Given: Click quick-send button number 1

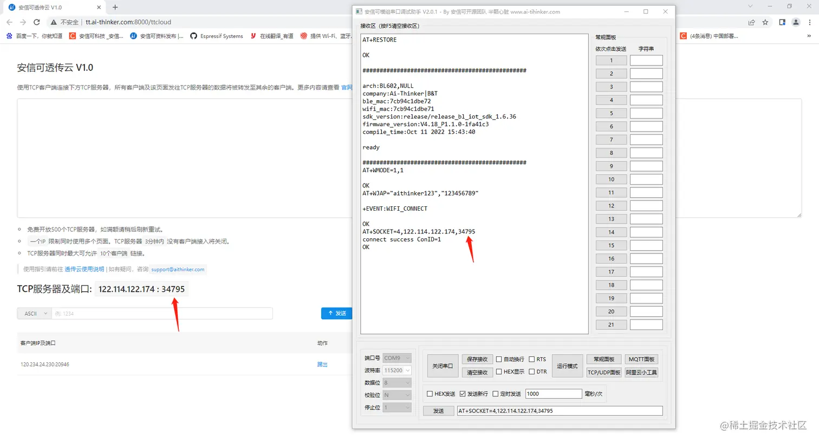Looking at the screenshot, I should tap(611, 61).
